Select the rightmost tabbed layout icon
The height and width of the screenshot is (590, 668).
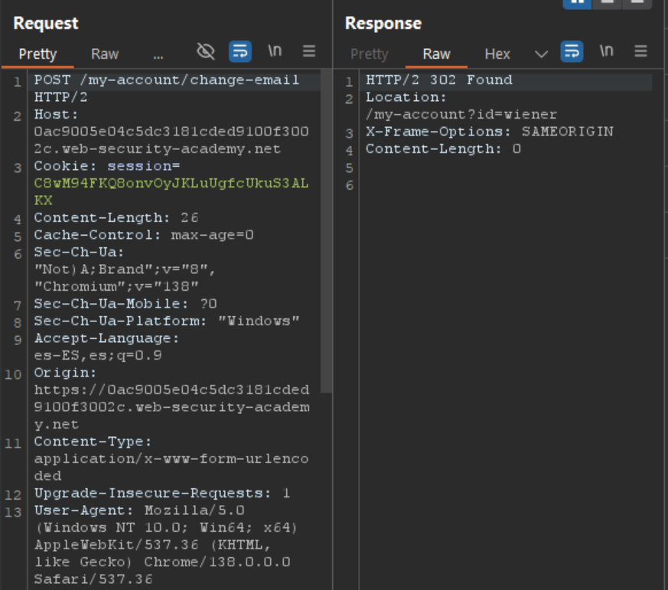click(x=637, y=2)
